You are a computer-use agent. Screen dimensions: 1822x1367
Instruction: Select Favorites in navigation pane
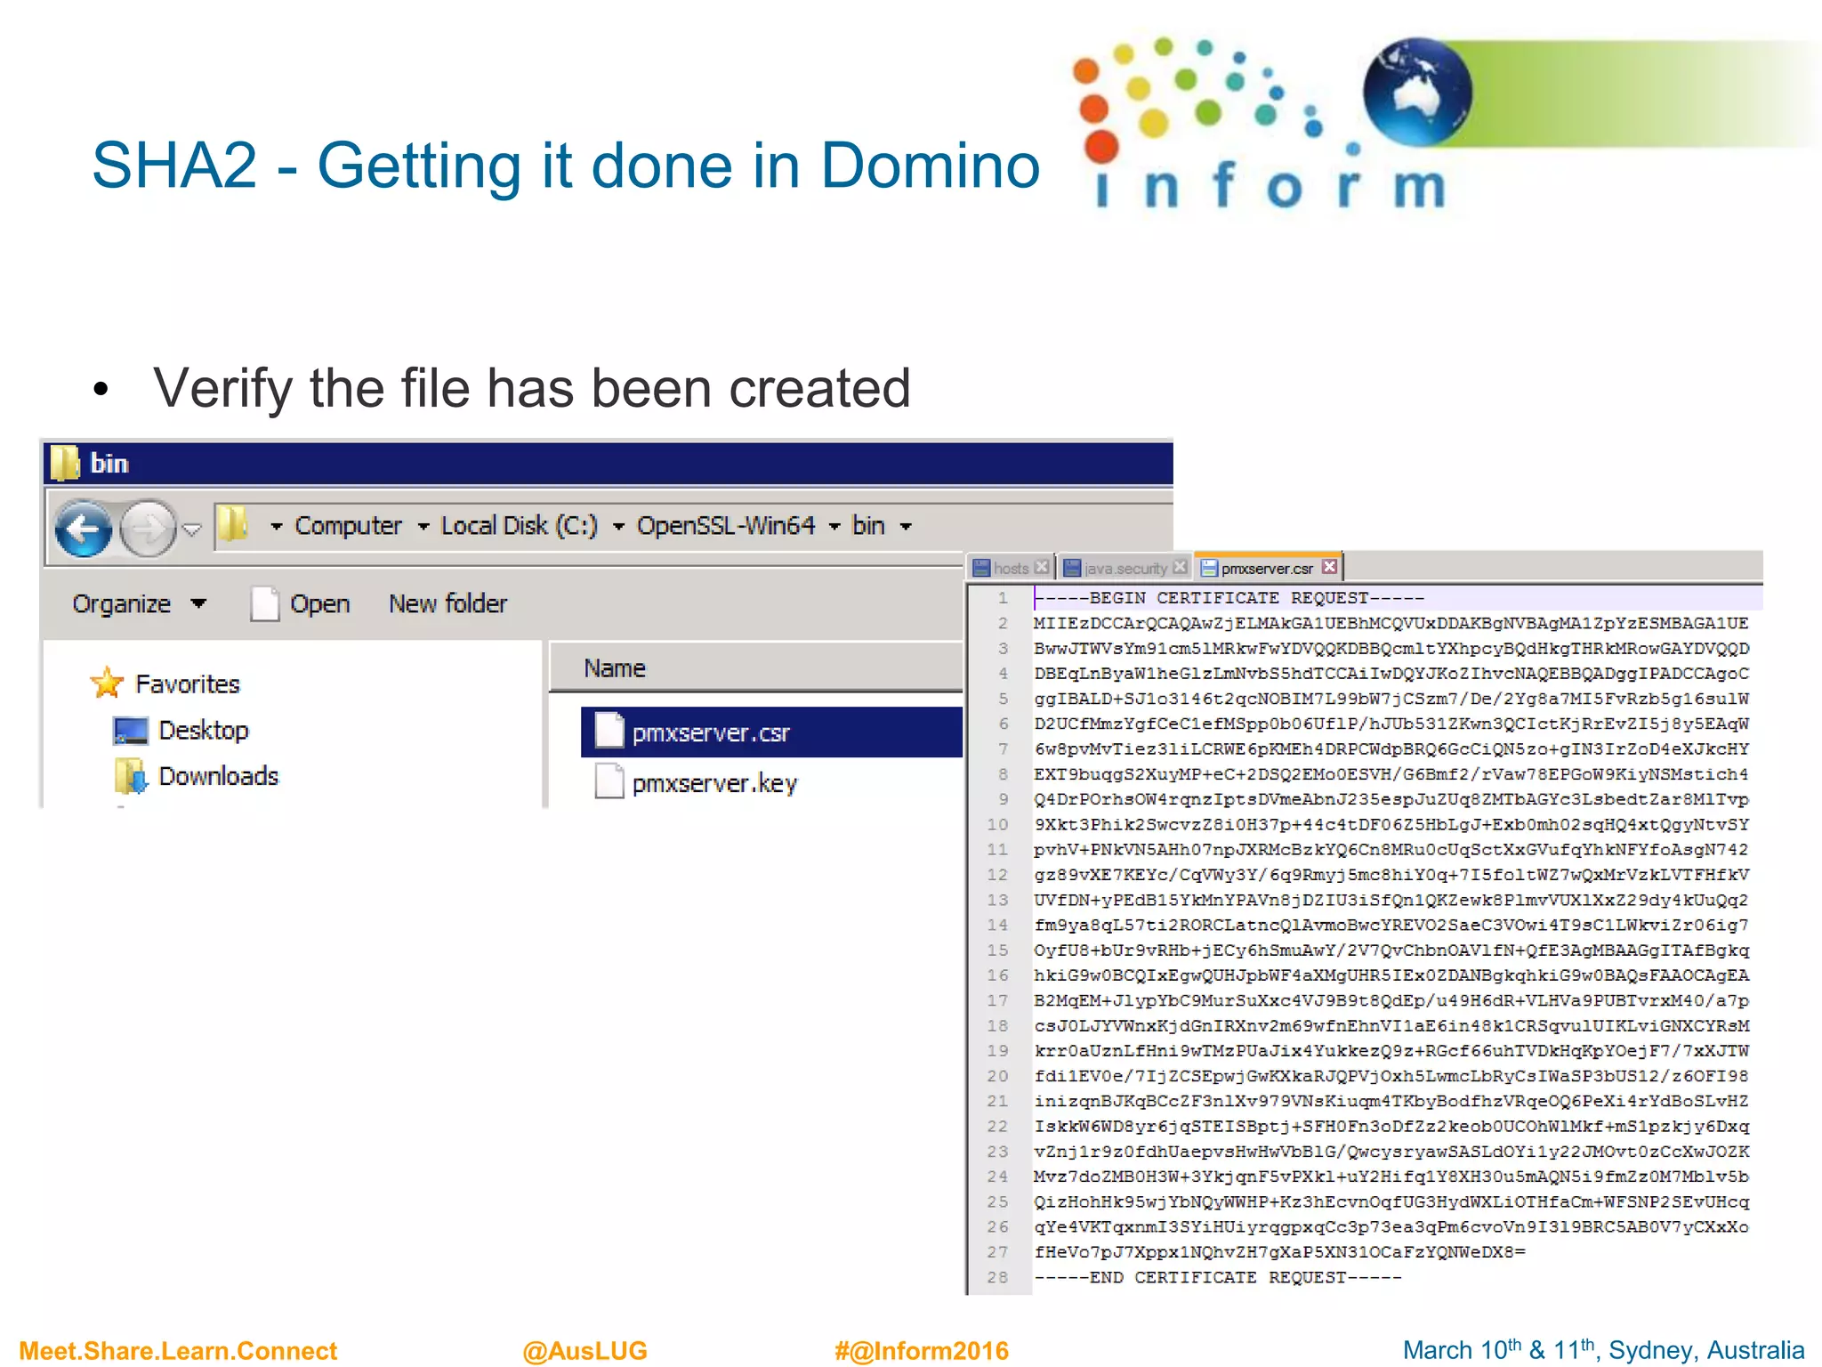click(x=188, y=684)
